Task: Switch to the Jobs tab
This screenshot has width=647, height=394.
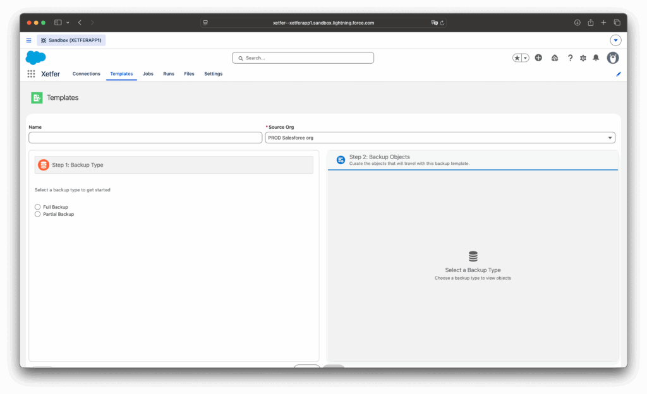Action: 148,74
